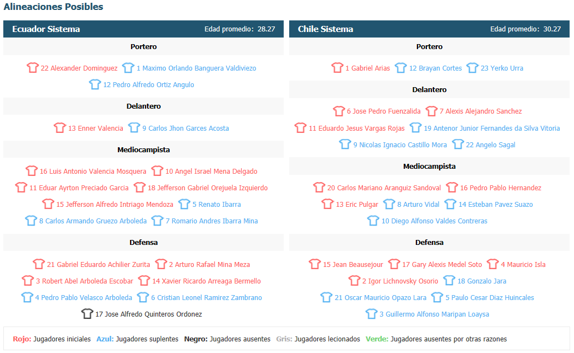Open player link Angel Israel Mena Delgado
574x353 pixels.
click(211, 171)
